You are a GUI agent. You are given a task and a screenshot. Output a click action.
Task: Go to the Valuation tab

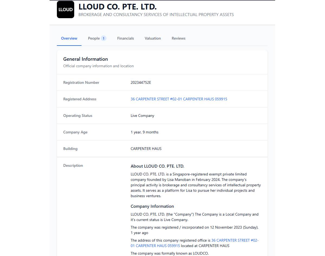(x=153, y=38)
